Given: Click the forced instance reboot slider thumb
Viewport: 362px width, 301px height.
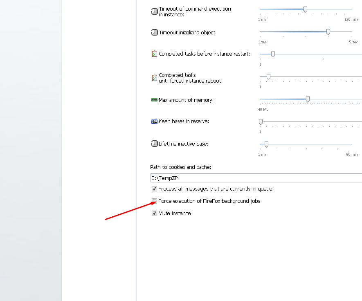Looking at the screenshot, I should coord(268,76).
